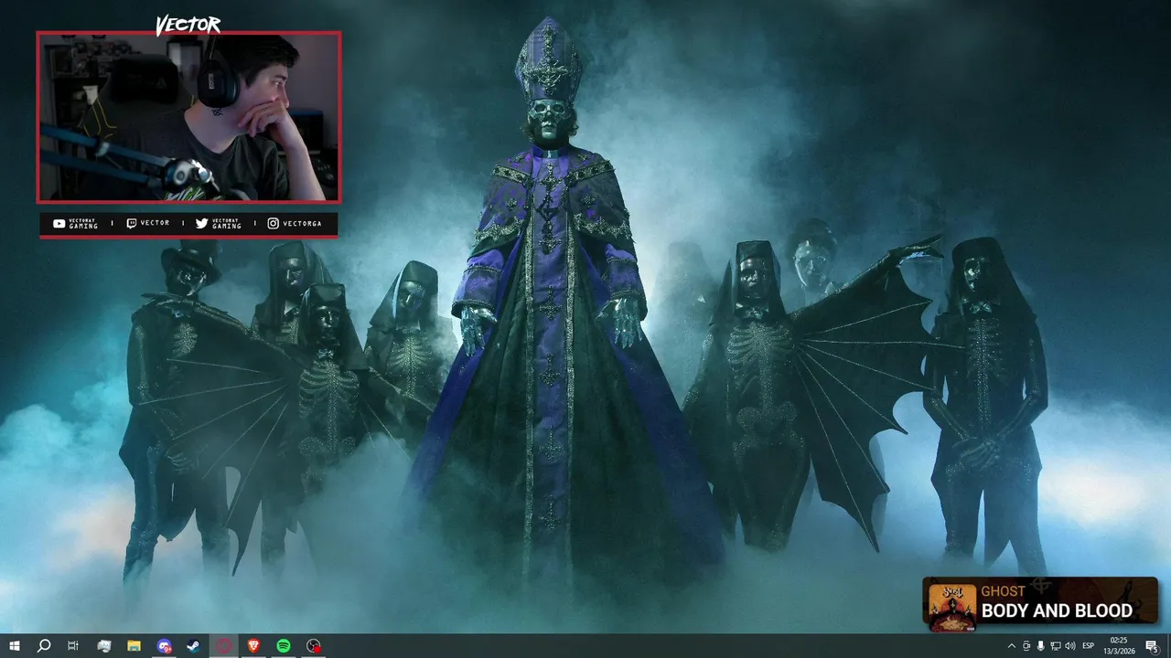1171x658 pixels.
Task: Open taskbar search magnifier
Action: tap(43, 646)
